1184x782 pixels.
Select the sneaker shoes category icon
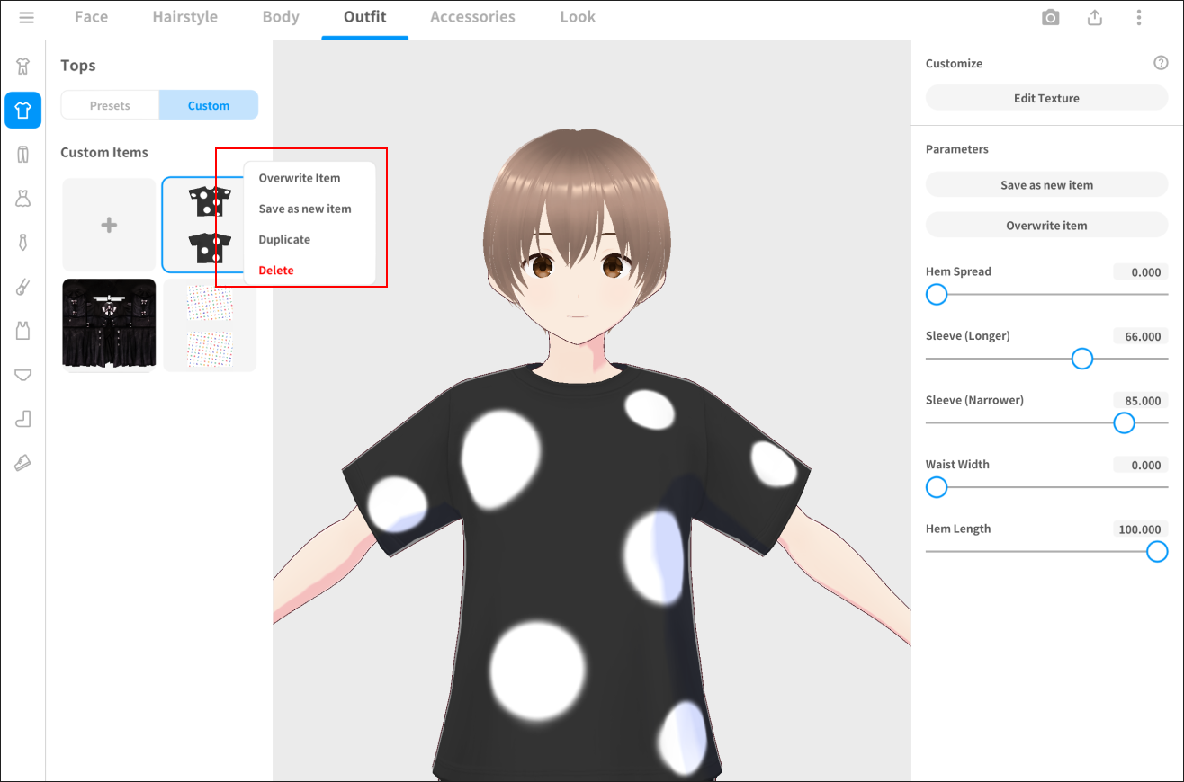click(23, 462)
